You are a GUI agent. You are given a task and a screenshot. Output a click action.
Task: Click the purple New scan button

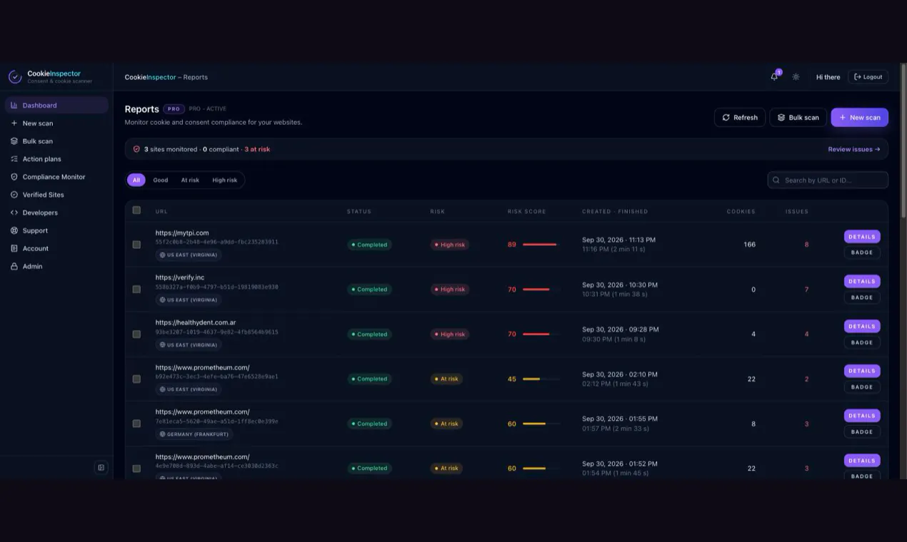pos(859,118)
